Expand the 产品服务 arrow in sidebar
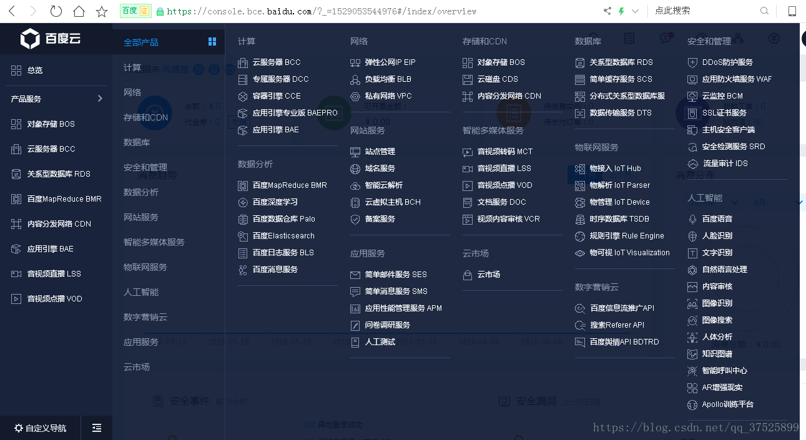Screen dimensions: 806x440 pos(100,99)
